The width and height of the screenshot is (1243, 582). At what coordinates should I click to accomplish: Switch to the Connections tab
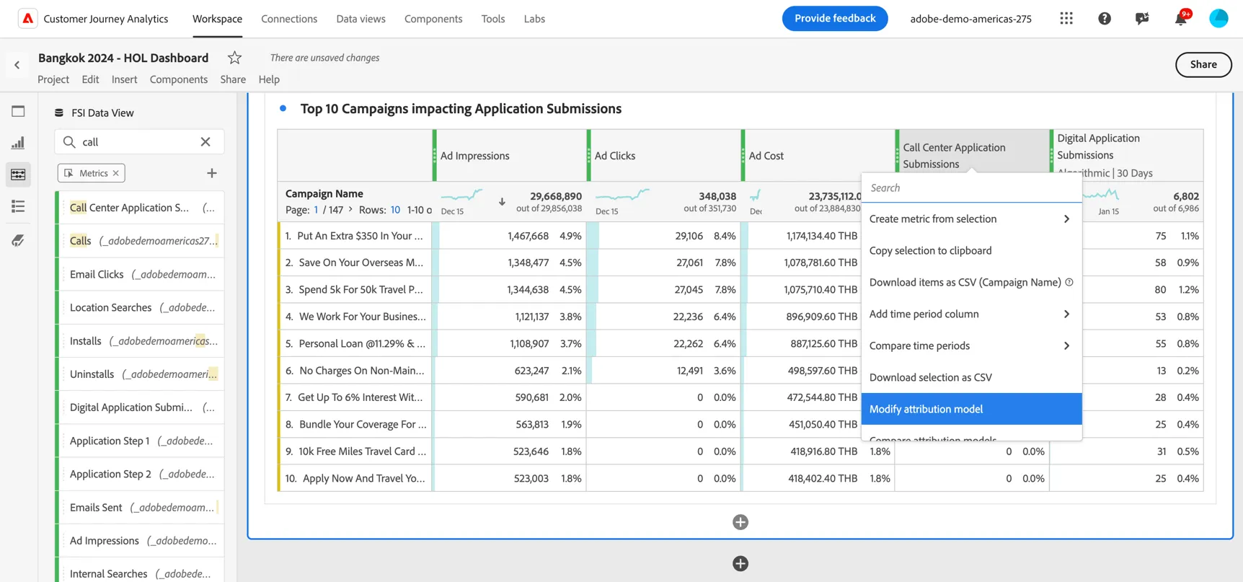pos(289,19)
